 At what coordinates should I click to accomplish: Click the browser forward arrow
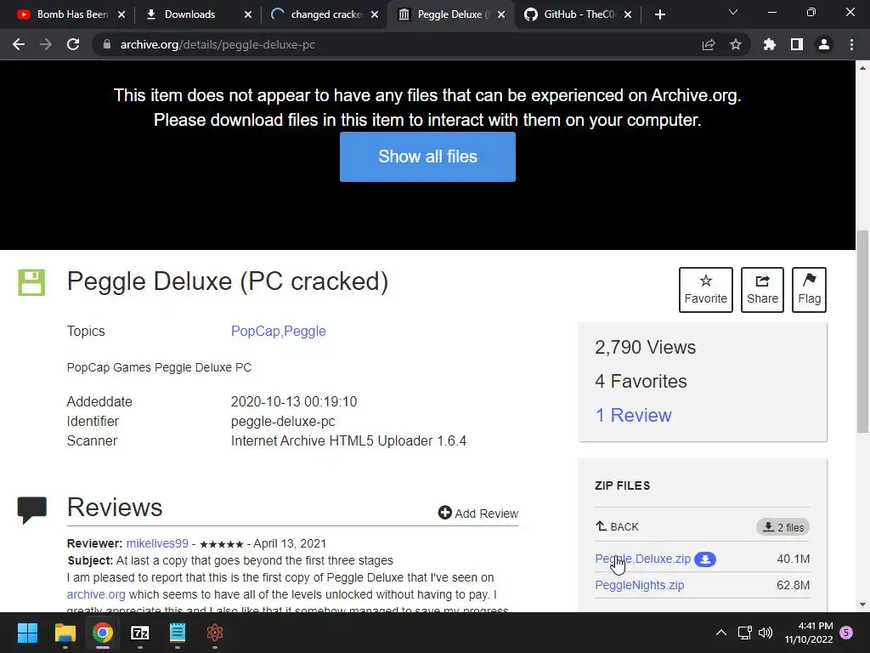click(x=46, y=44)
